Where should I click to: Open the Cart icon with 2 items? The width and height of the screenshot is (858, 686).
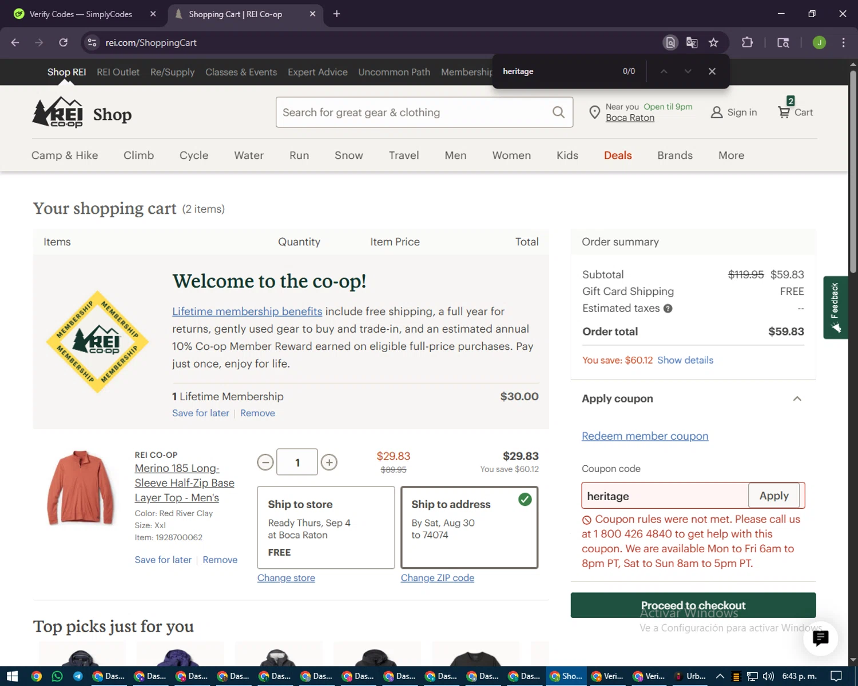pos(795,110)
